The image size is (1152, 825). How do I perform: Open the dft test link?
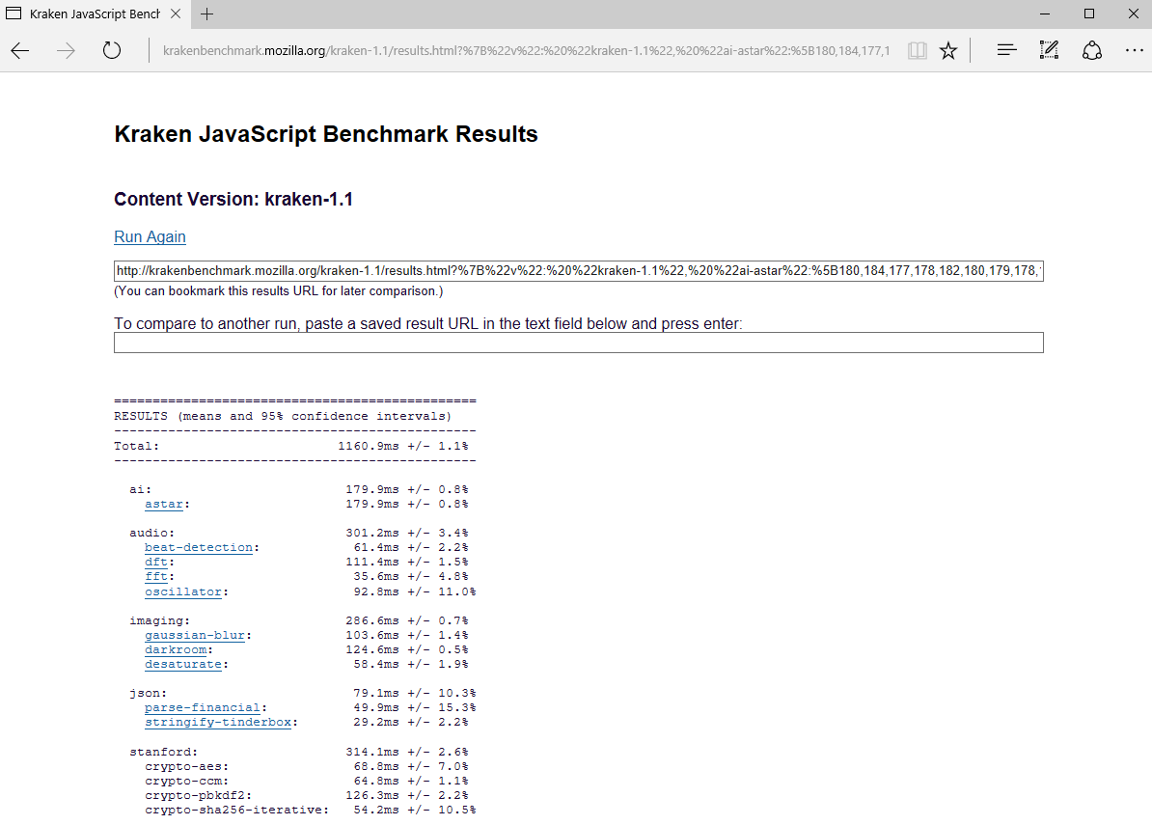coord(156,562)
